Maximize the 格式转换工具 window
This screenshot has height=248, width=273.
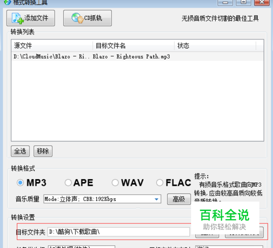click(244, 3)
